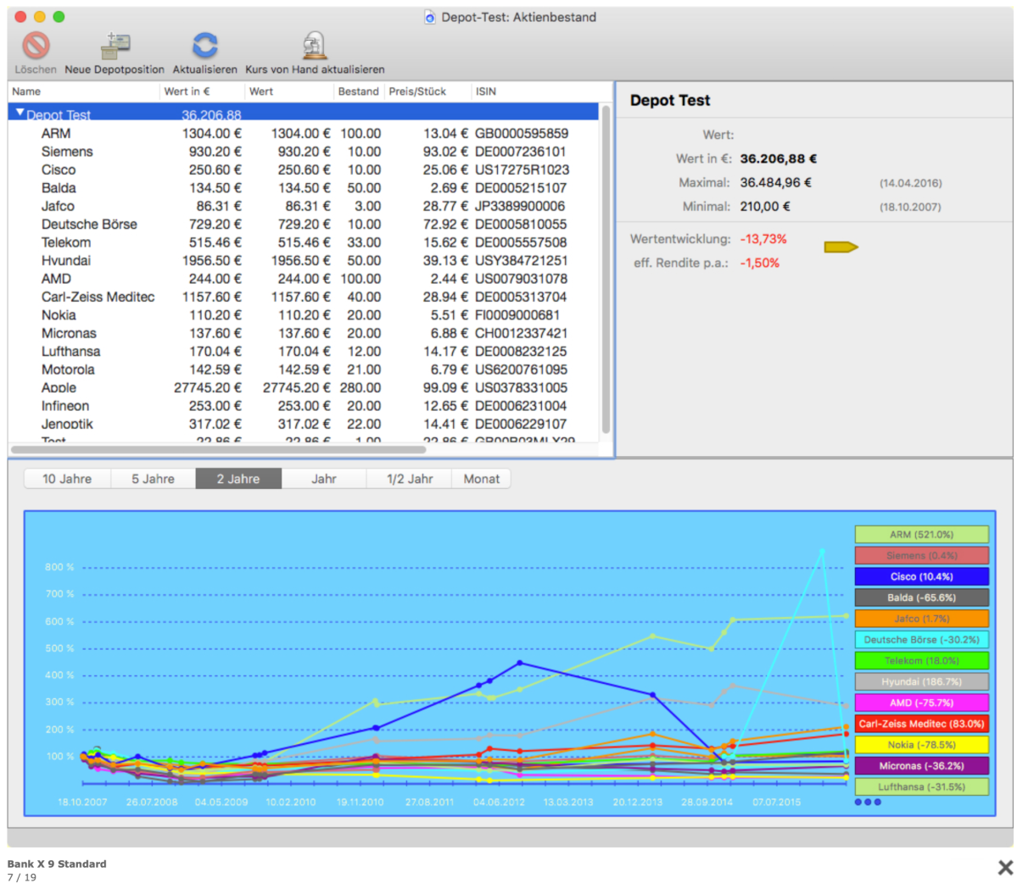Select the Infineon row

click(304, 406)
